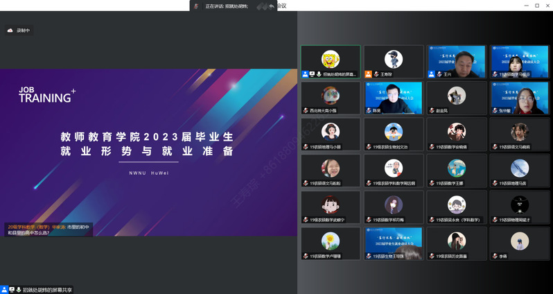The width and height of the screenshot is (553, 294).
Task: Select the sunflower avatar participant tile
Action: [x=330, y=241]
